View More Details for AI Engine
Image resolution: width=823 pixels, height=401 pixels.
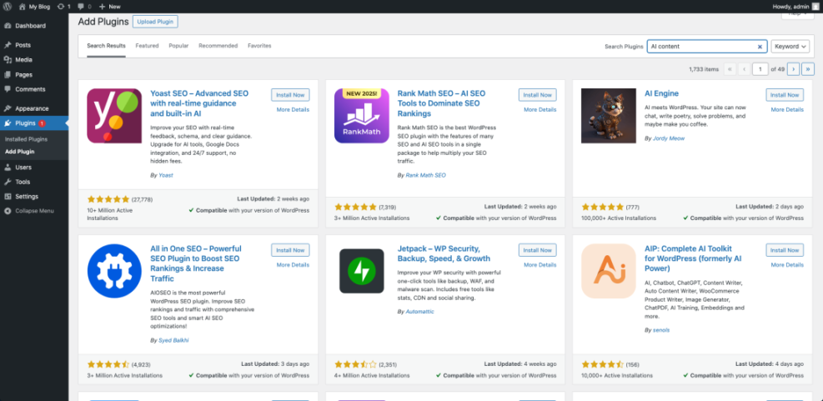click(787, 110)
